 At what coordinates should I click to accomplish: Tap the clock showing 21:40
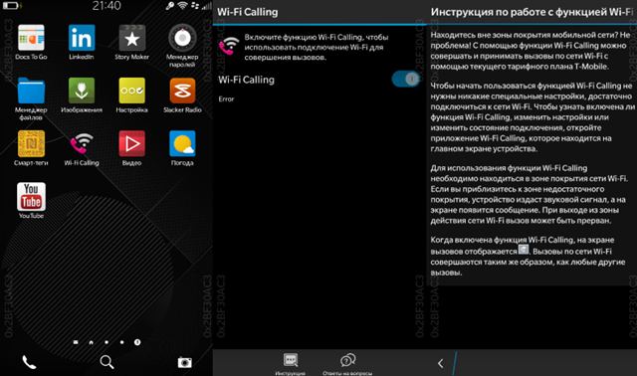(x=106, y=6)
